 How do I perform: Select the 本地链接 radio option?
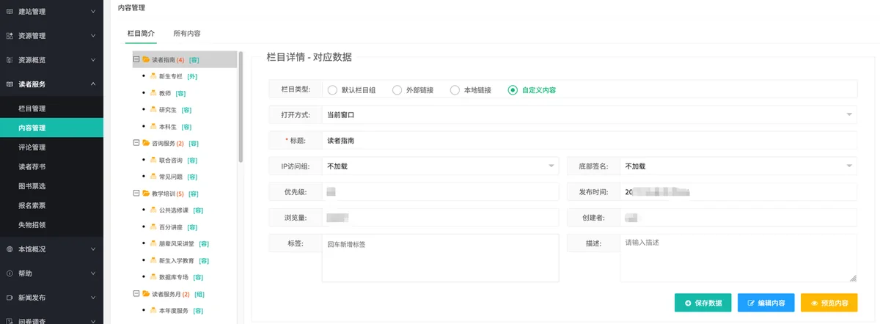[x=455, y=90]
